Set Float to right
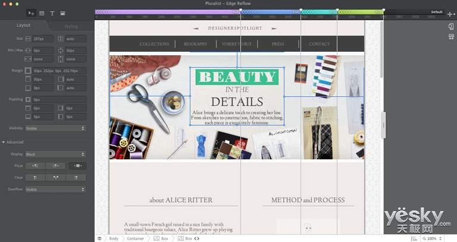457x242 pixels. 56,166
